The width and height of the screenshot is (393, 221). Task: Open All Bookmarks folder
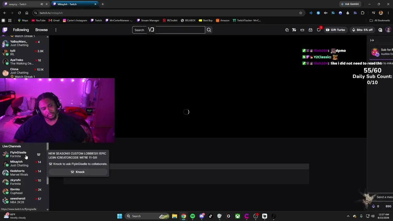380,21
